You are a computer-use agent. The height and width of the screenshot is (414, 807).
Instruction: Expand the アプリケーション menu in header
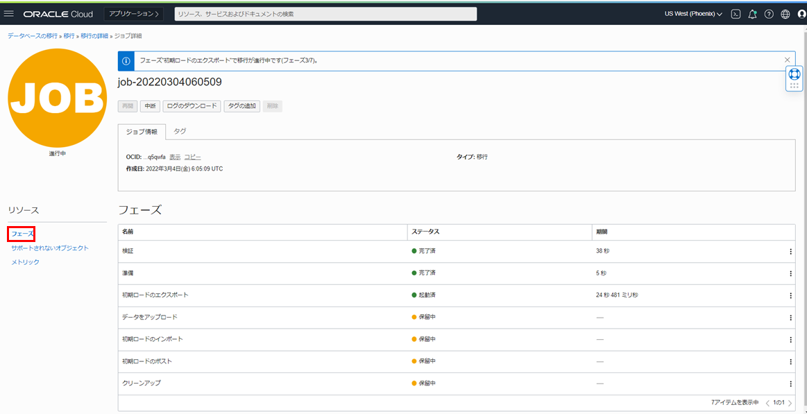(x=133, y=14)
